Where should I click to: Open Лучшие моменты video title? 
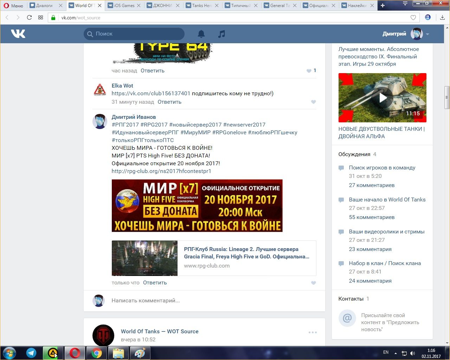379,57
